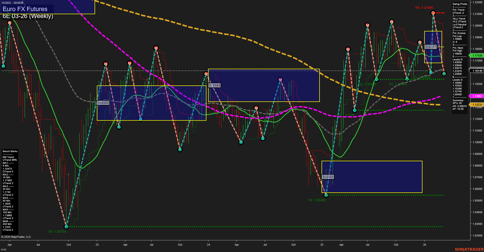Select the Y:2025 zone label

pos(328,176)
